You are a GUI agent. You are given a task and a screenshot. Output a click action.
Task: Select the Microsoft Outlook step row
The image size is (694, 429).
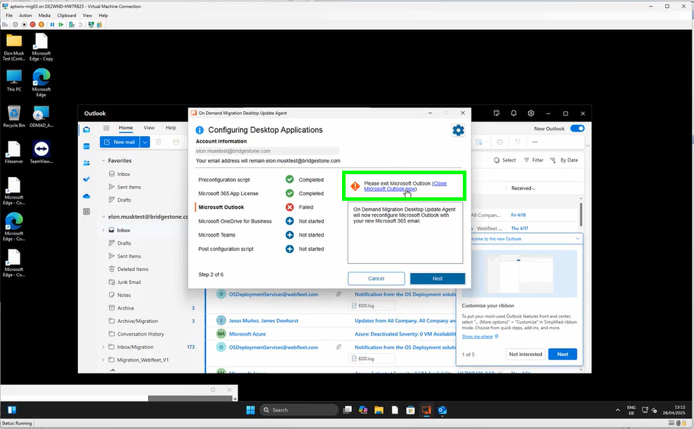[261, 207]
